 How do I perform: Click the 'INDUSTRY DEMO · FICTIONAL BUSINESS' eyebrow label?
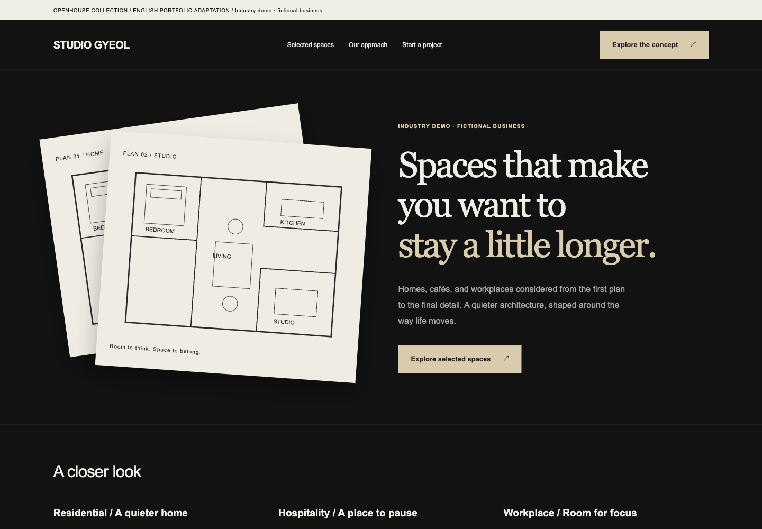pos(461,126)
